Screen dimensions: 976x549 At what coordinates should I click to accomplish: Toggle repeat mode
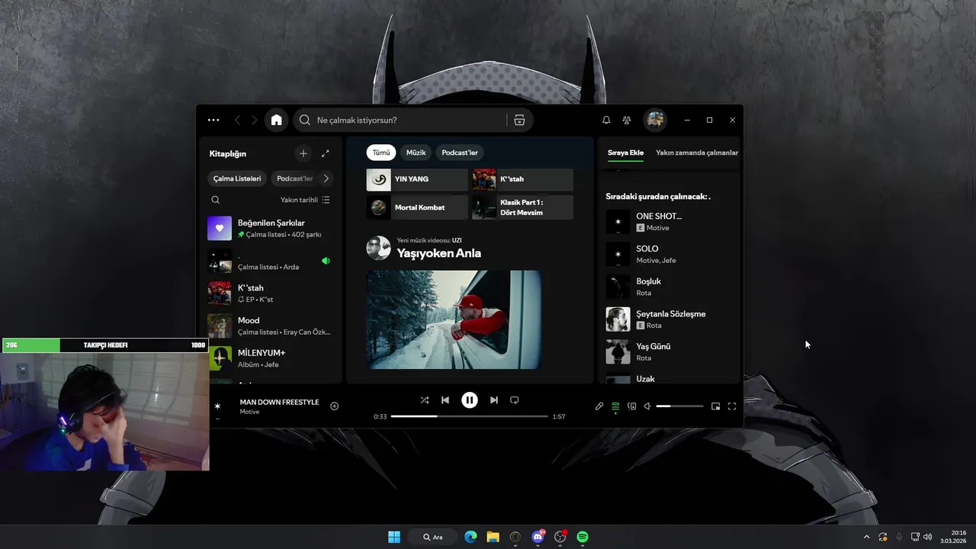point(515,400)
